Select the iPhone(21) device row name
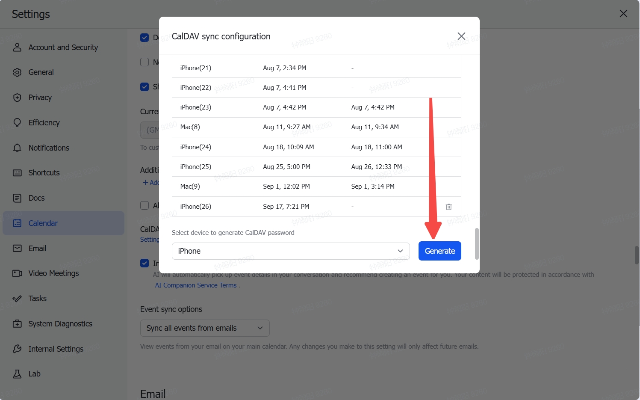 click(x=196, y=68)
